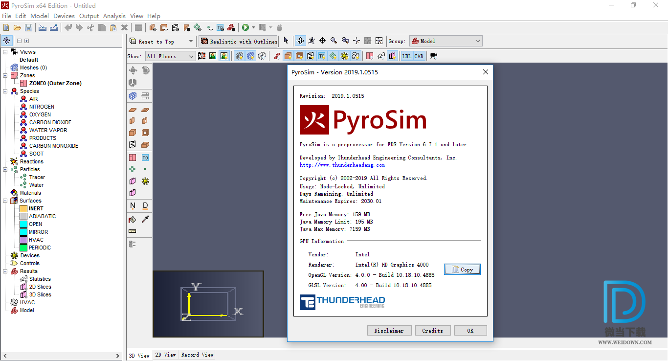
Task: Choose the Pan four-arrow tool
Action: (323, 41)
